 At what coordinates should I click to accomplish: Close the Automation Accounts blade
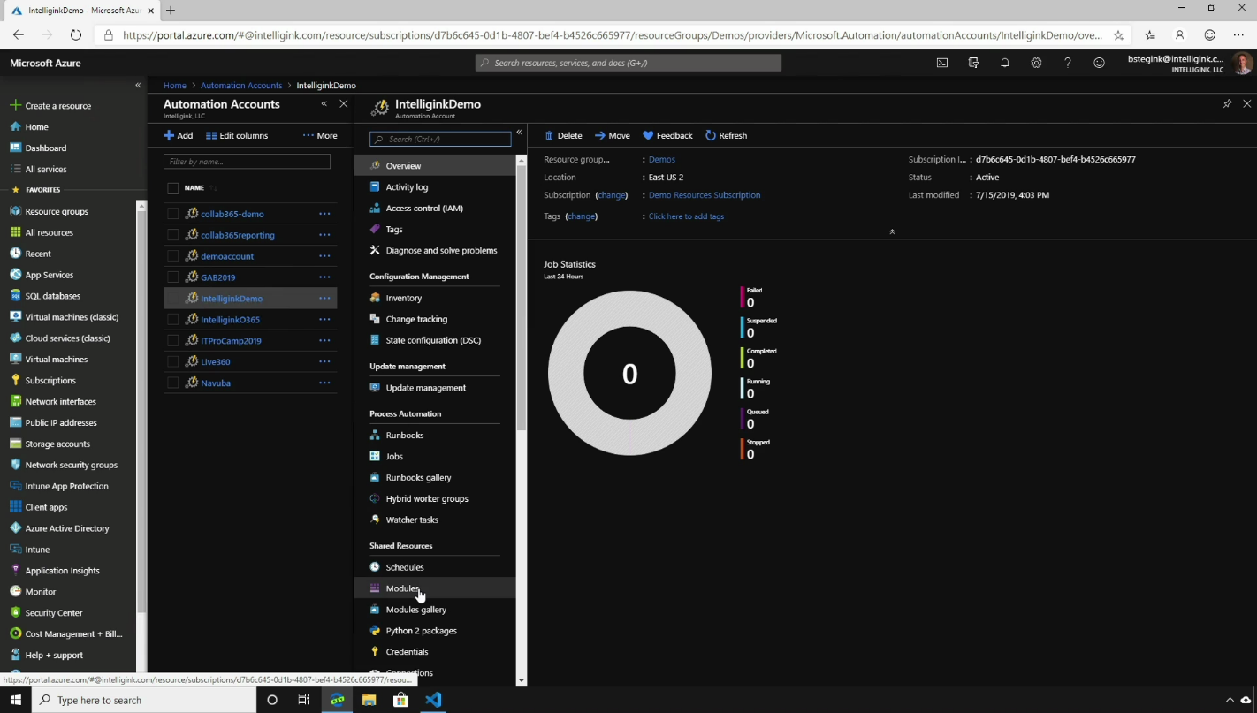pyautogui.click(x=344, y=104)
